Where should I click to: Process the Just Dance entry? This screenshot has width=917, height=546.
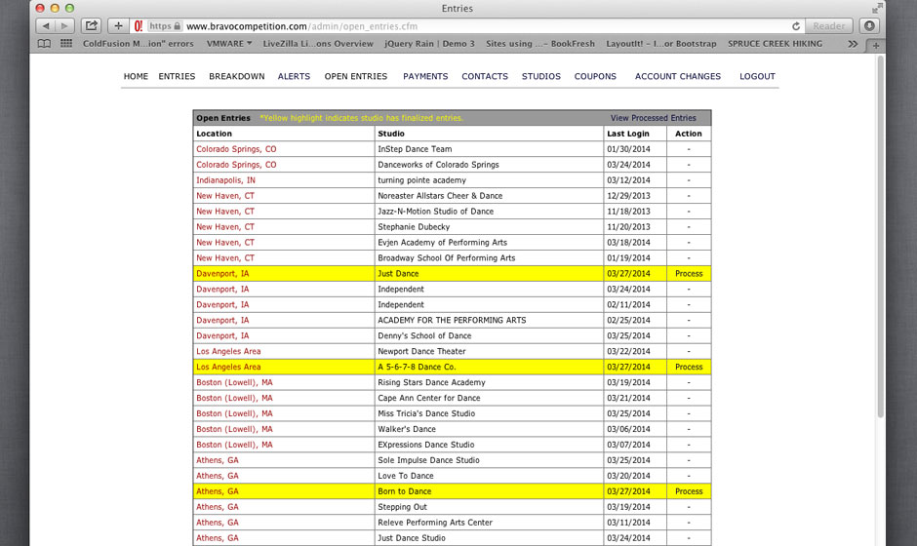[x=689, y=274]
